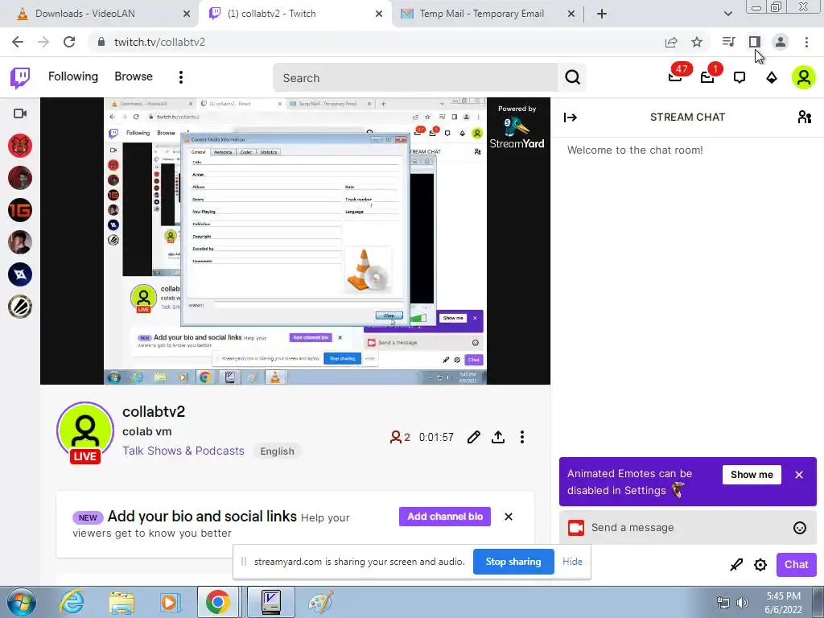
Task: Open the tab search dropdown arrow
Action: 727,14
